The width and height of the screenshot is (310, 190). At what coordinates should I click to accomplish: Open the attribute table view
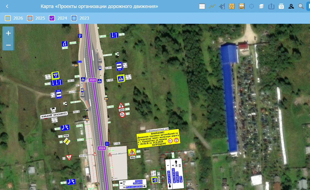[202, 6]
